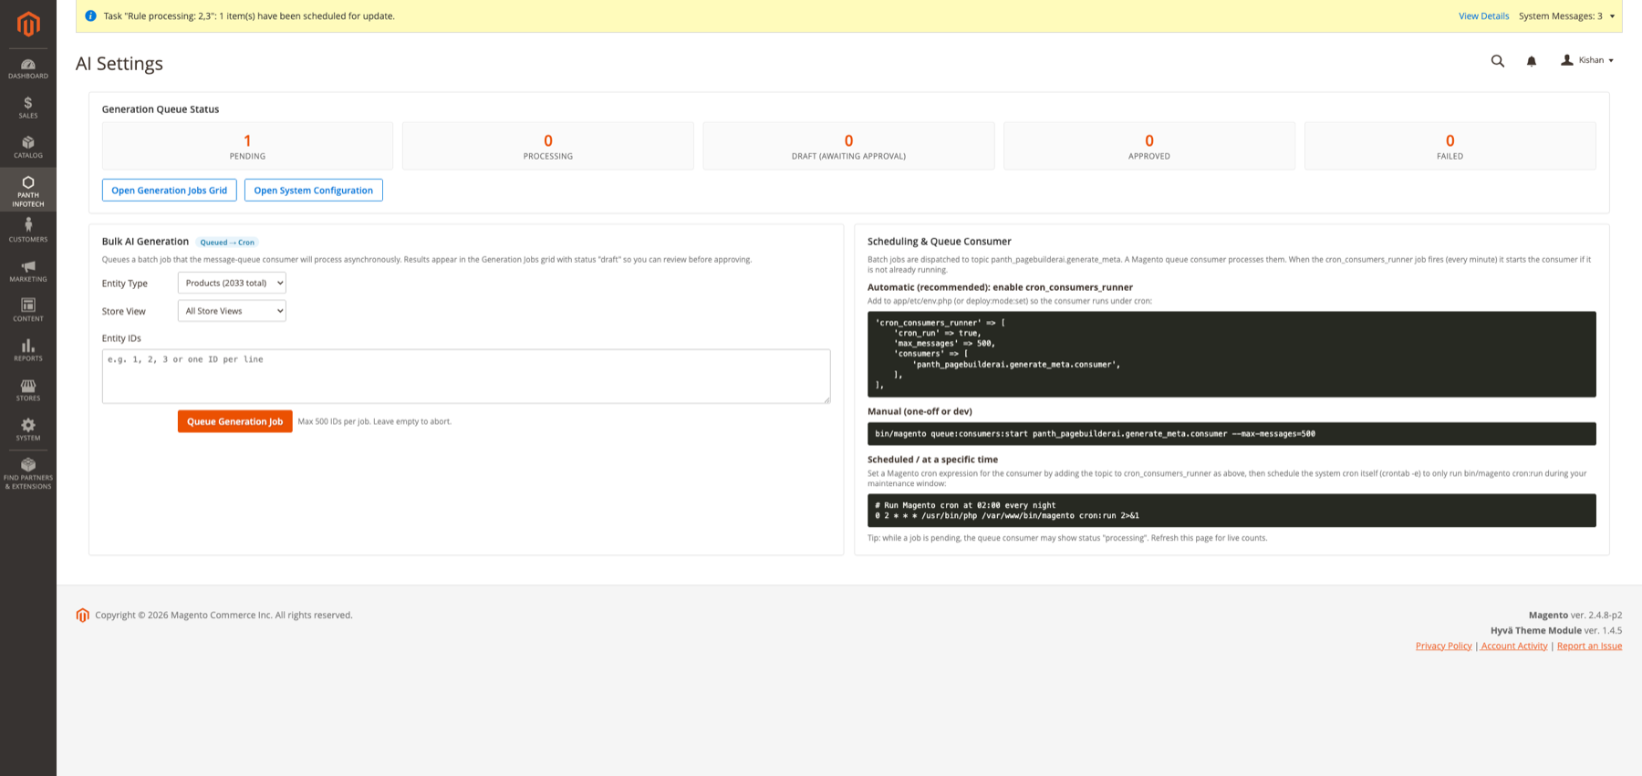Click the Magento logo in the sidebar

coord(28,25)
